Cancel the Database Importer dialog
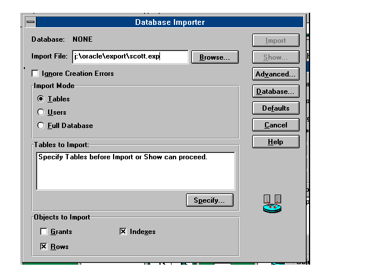Image resolution: width=371 pixels, height=278 pixels. click(276, 125)
